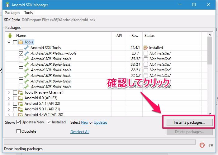Click wrench icon of Build-tools 23.0.2 row
Viewport: 218px width, 155px height.
(26, 59)
